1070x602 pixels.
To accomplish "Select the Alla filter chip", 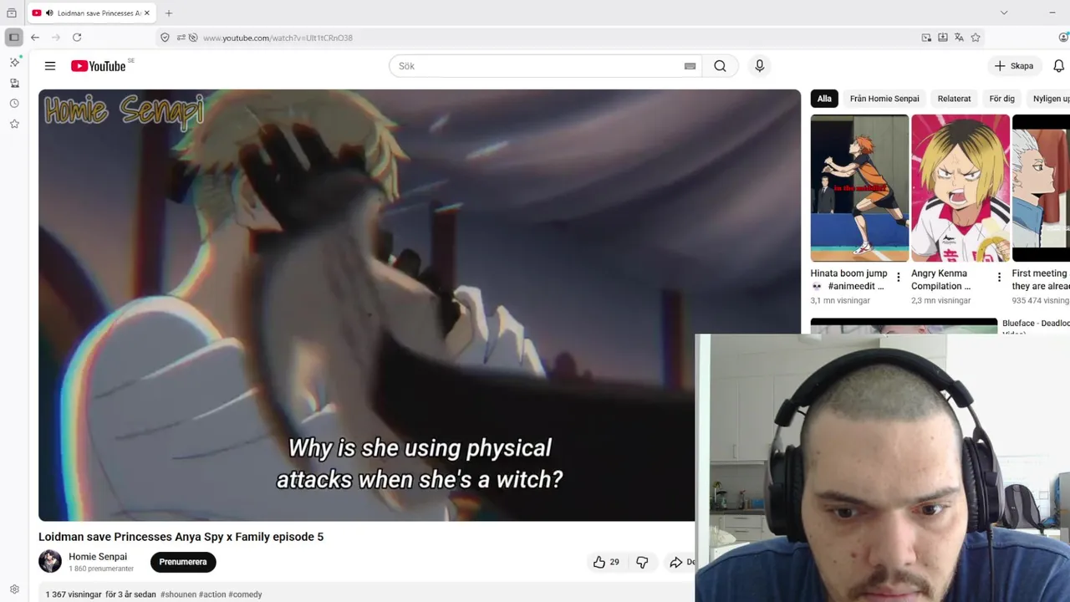I will pos(824,99).
